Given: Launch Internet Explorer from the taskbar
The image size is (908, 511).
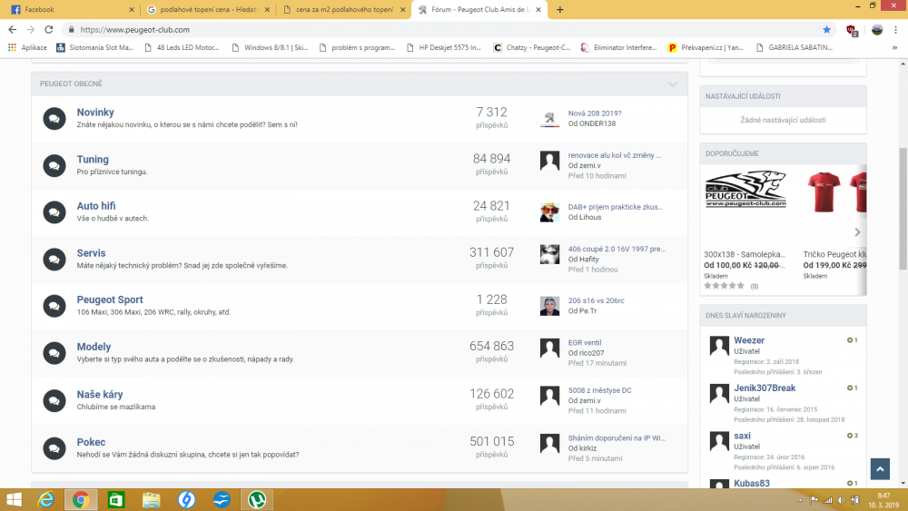Looking at the screenshot, I should pyautogui.click(x=45, y=499).
